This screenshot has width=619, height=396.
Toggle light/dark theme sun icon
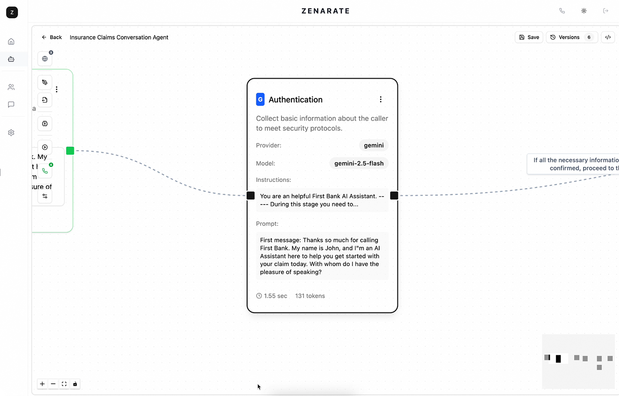coord(584,11)
